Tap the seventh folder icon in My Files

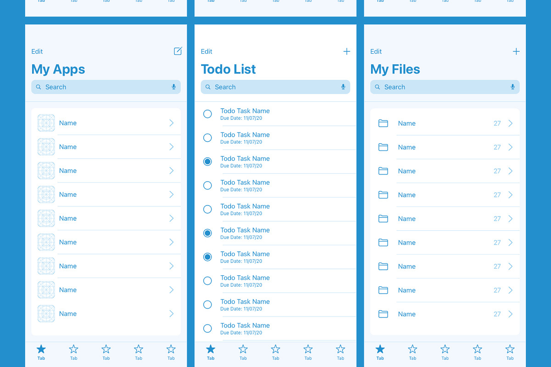pos(383,266)
